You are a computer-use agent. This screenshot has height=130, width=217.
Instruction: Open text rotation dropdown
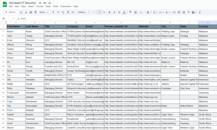click(168, 12)
